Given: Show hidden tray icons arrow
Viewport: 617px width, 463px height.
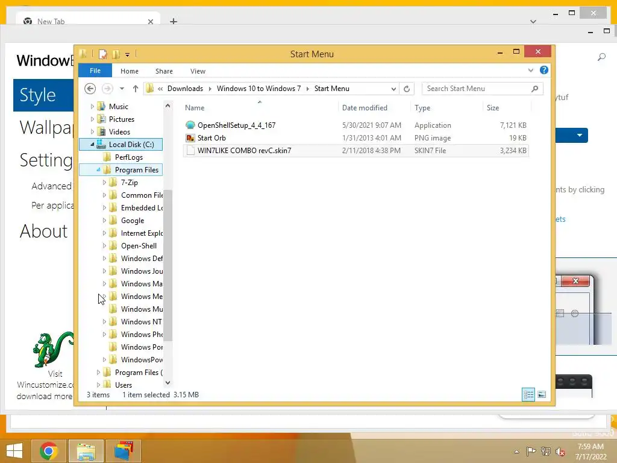Looking at the screenshot, I should pyautogui.click(x=516, y=452).
